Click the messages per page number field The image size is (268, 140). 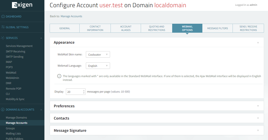[x=74, y=92]
